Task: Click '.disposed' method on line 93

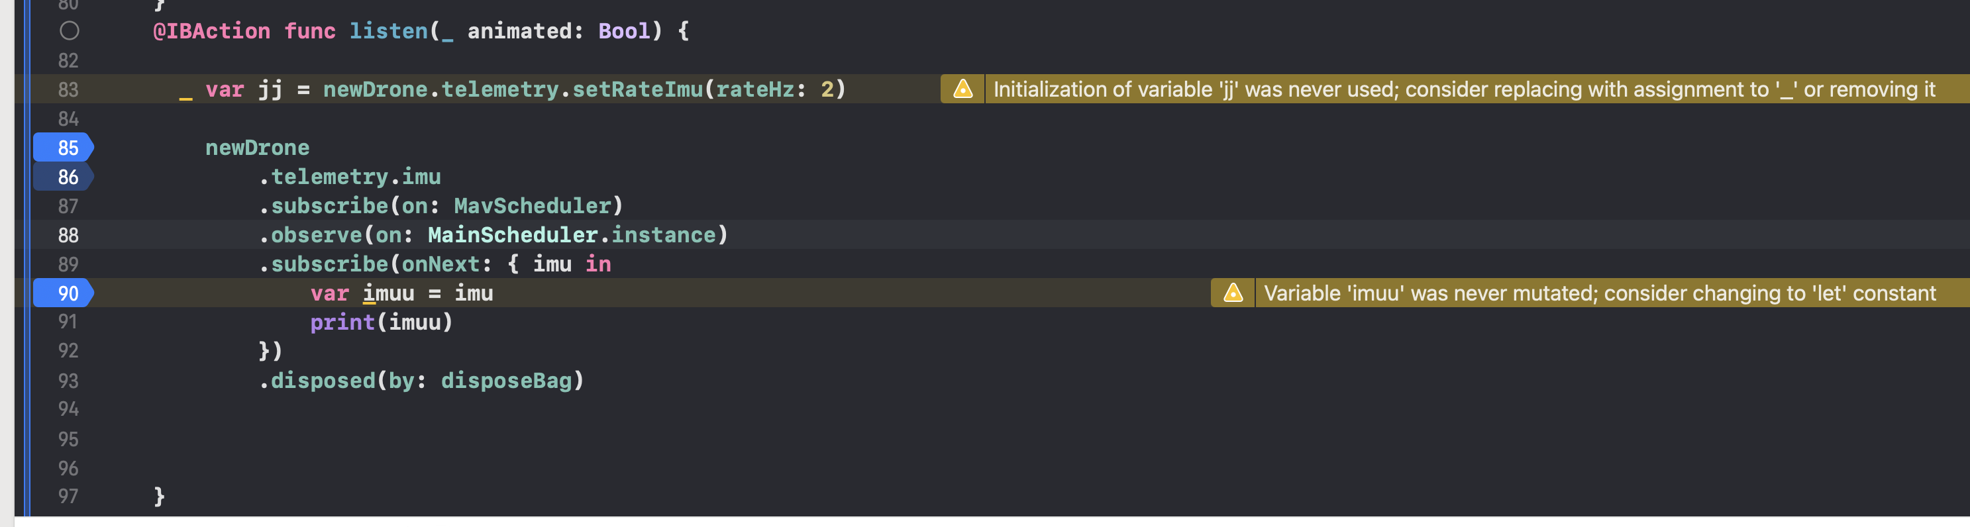Action: click(317, 380)
